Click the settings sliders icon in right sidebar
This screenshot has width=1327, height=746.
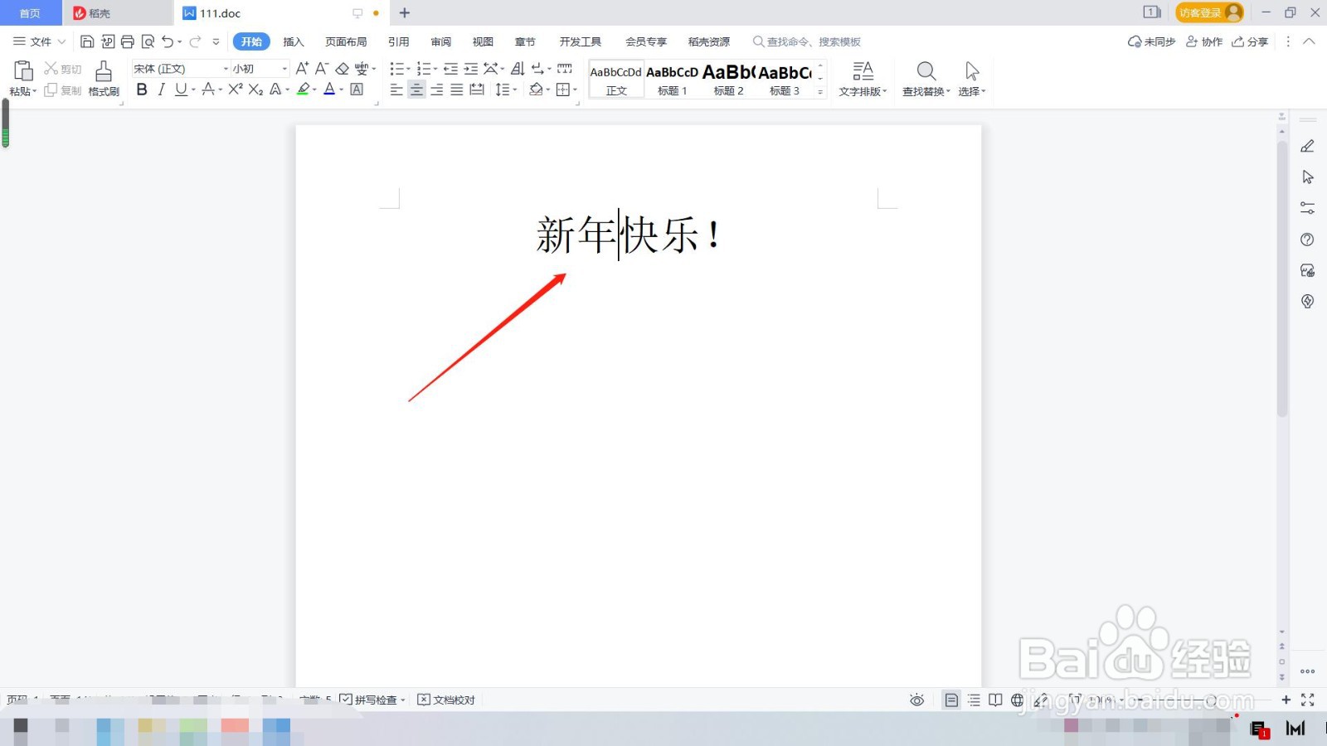tap(1308, 208)
